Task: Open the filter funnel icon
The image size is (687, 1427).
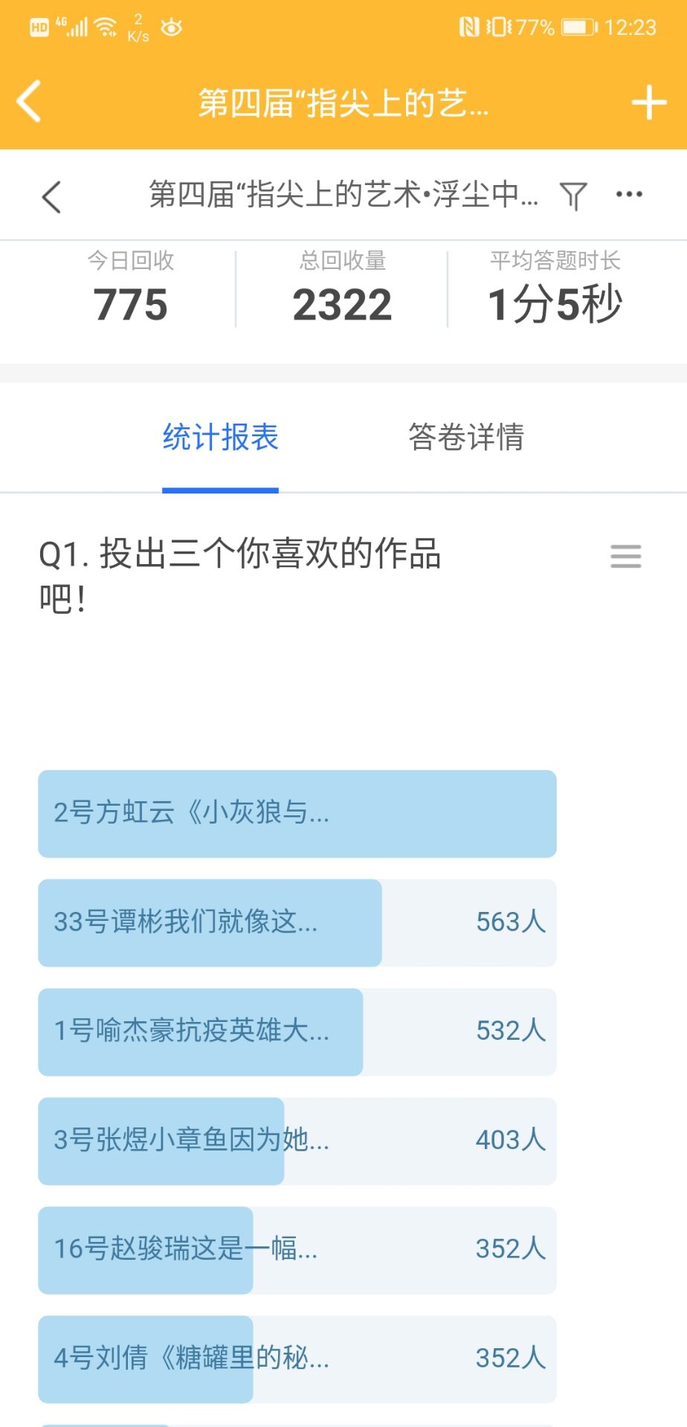Action: (x=573, y=196)
